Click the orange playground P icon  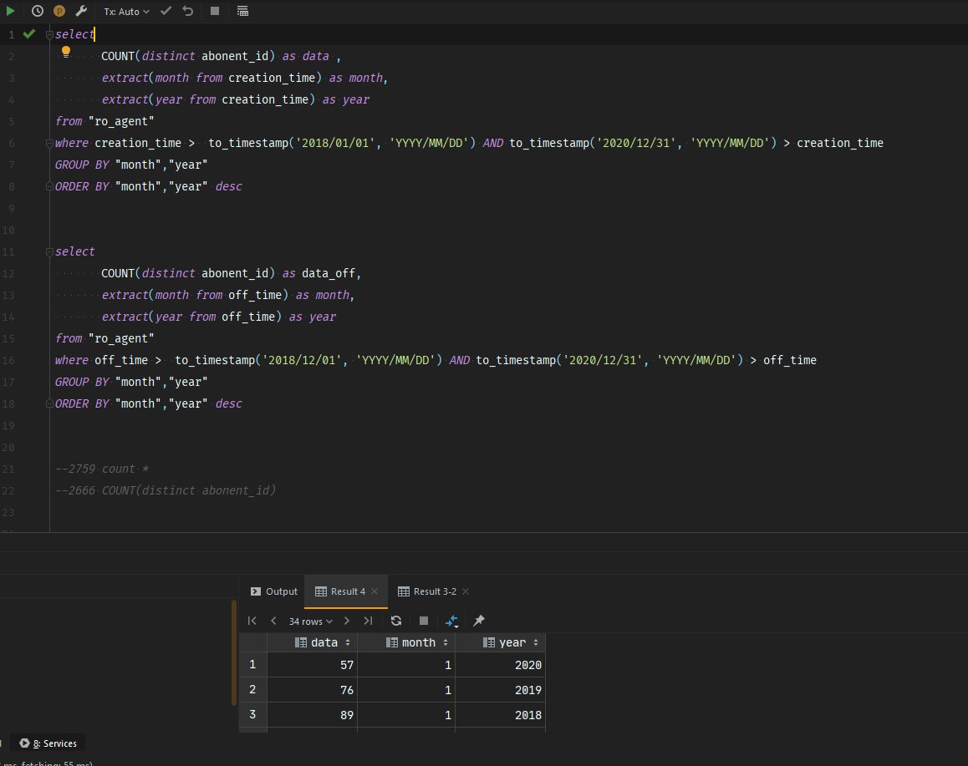click(x=59, y=11)
